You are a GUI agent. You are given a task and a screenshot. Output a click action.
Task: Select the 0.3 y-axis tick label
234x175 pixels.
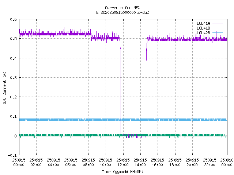13,78
